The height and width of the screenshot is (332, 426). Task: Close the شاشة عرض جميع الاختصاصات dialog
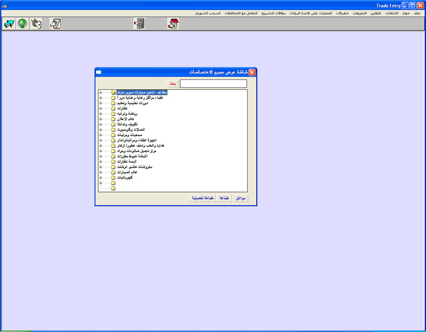pyautogui.click(x=252, y=72)
